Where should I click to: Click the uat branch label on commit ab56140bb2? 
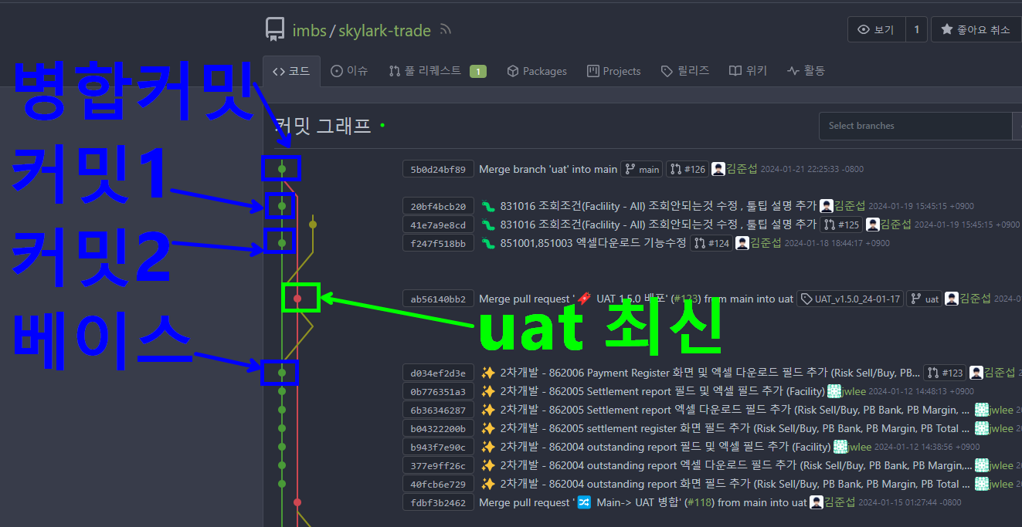click(924, 299)
